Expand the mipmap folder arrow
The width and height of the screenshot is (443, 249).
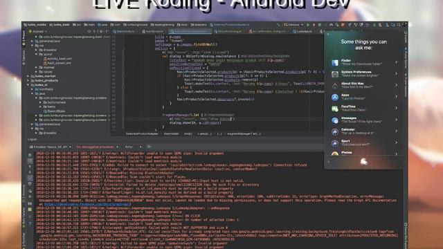coord(37,68)
